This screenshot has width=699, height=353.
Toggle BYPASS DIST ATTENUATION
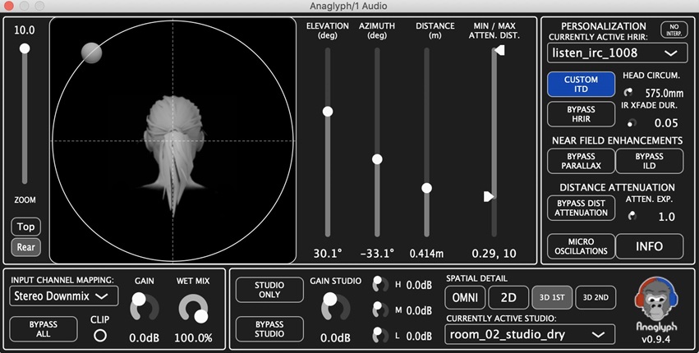pyautogui.click(x=581, y=208)
